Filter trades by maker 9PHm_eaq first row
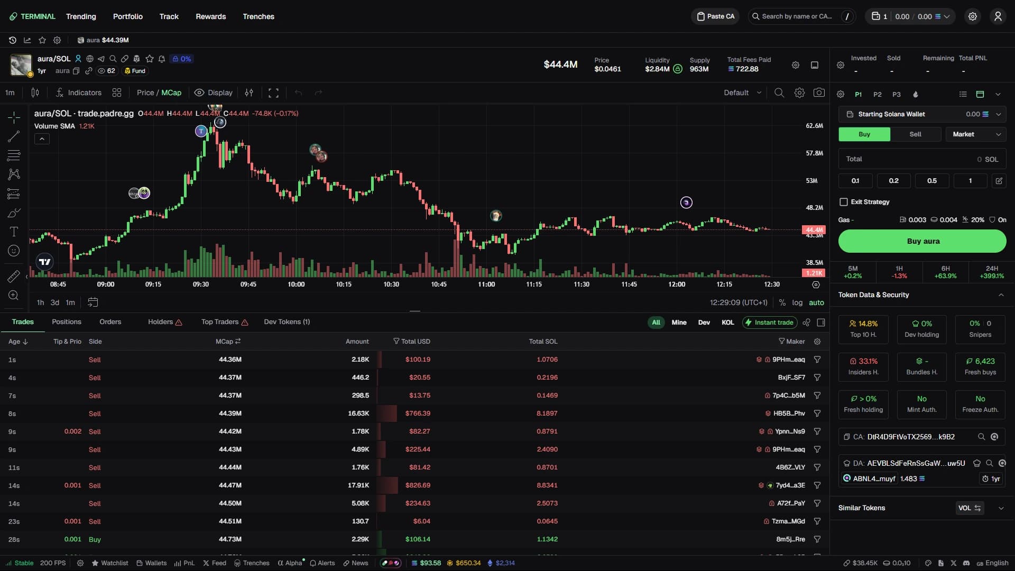This screenshot has height=571, width=1015. click(817, 360)
